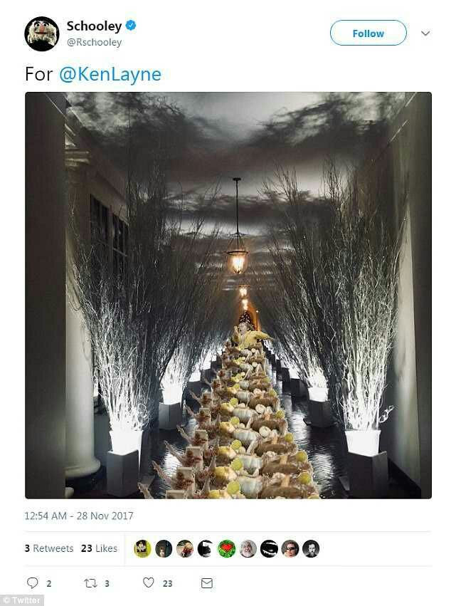This screenshot has height=606, width=451.
Task: Open Schooley's profile avatar picture
Action: pyautogui.click(x=42, y=33)
